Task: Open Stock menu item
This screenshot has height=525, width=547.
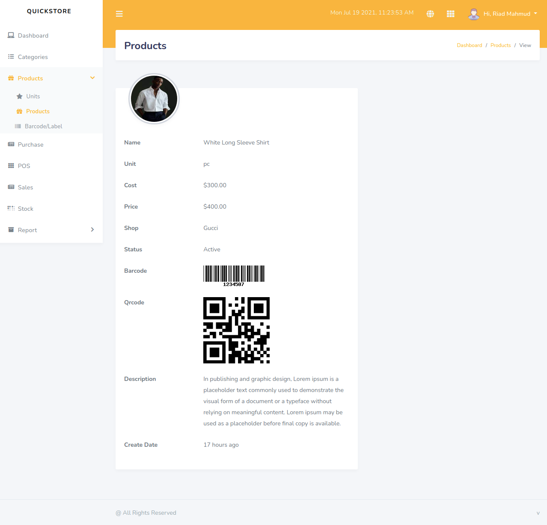Action: click(x=26, y=209)
